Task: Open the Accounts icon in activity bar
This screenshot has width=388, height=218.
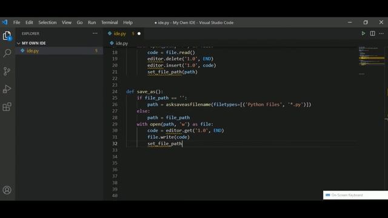Action: point(7,190)
